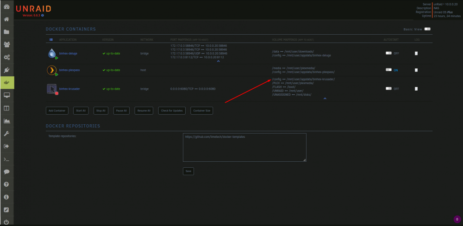Image resolution: width=463 pixels, height=226 pixels.
Task: Open the binhex-plexpass container link
Action: point(69,70)
